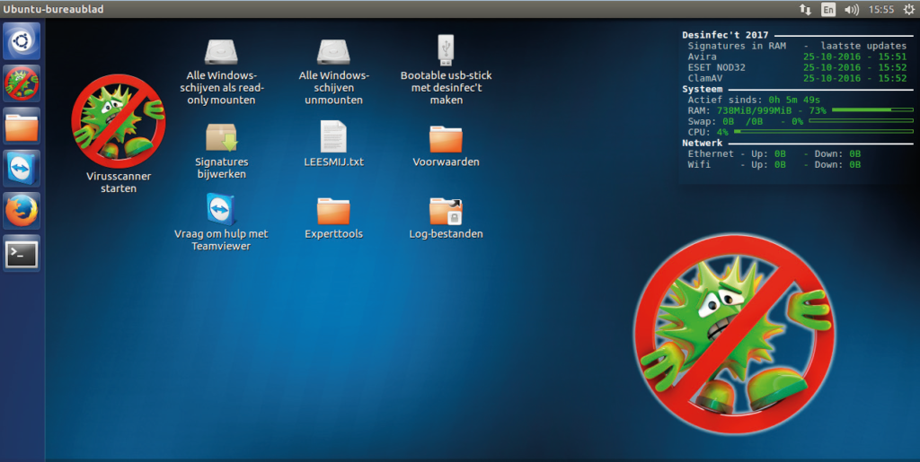Launch Desinfec't scanner from the dock
The image size is (920, 462).
coord(22,83)
